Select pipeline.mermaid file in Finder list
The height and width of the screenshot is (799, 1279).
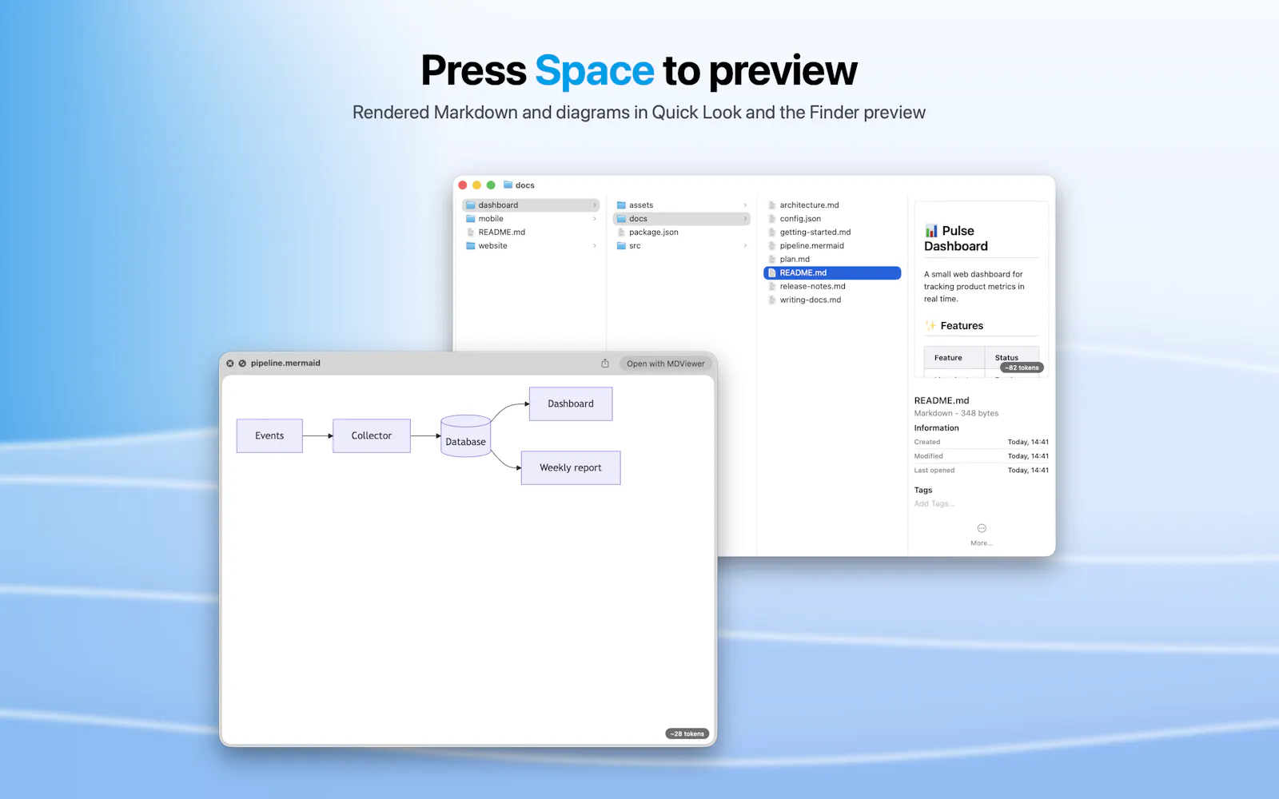(x=832, y=246)
